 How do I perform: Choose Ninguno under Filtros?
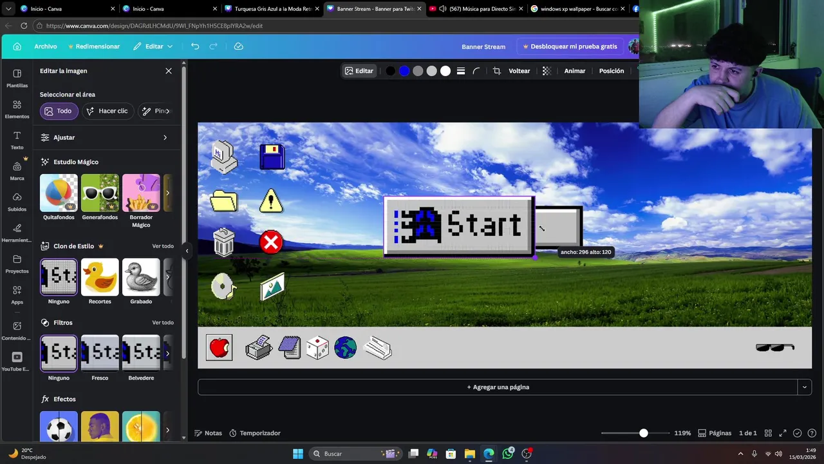click(x=59, y=353)
